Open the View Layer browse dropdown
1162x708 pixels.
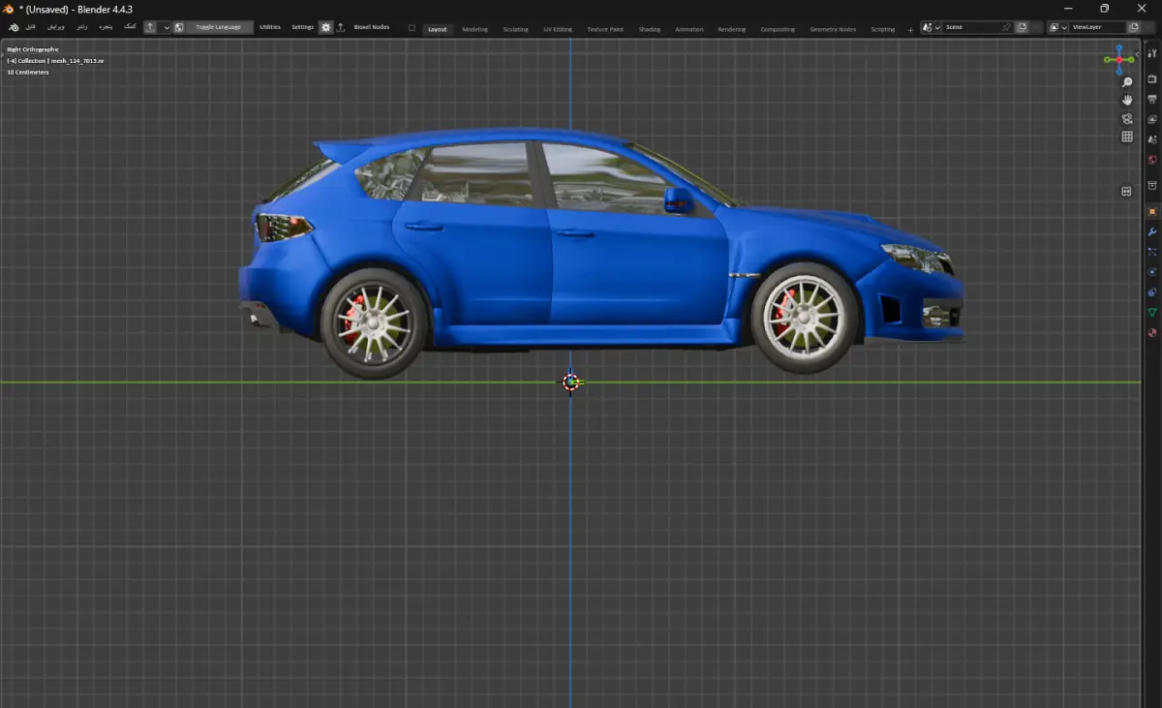point(1058,27)
